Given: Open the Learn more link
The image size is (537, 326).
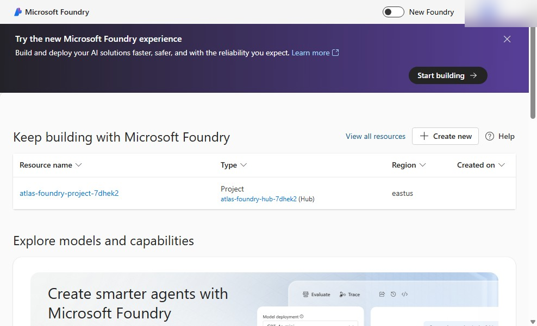Looking at the screenshot, I should point(310,53).
